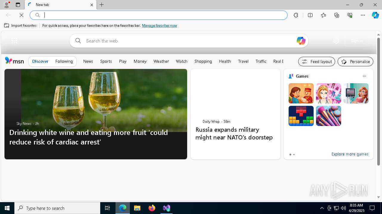Open File Explorer from taskbar
This screenshot has height=214, width=382.
tap(137, 208)
